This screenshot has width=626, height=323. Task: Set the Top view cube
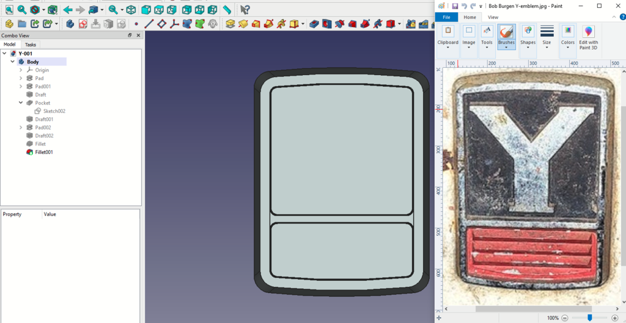tap(159, 10)
